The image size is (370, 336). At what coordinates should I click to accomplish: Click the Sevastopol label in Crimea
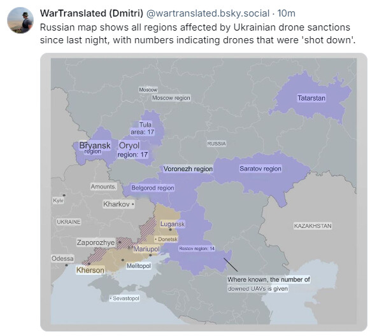pyautogui.click(x=125, y=298)
